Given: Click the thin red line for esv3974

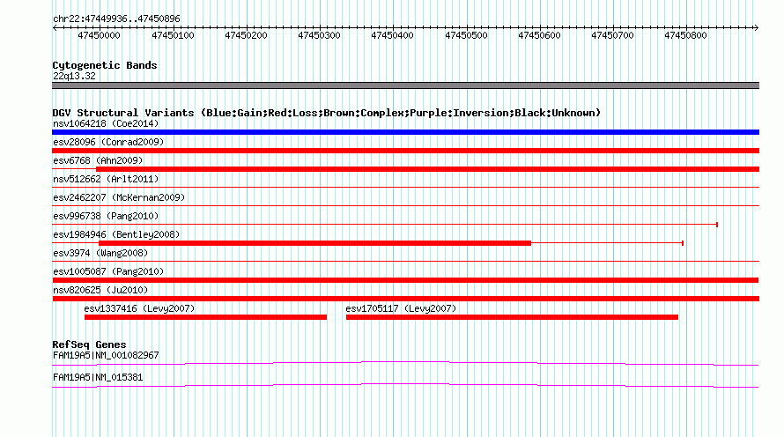Looking at the screenshot, I should pos(405,261).
